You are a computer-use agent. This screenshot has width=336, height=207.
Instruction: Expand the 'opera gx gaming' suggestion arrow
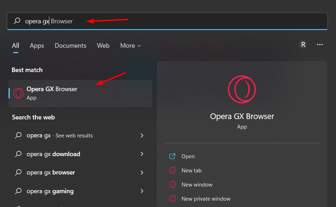point(142,191)
